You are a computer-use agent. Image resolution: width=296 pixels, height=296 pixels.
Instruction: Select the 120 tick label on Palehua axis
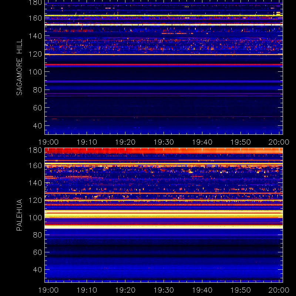point(35,200)
